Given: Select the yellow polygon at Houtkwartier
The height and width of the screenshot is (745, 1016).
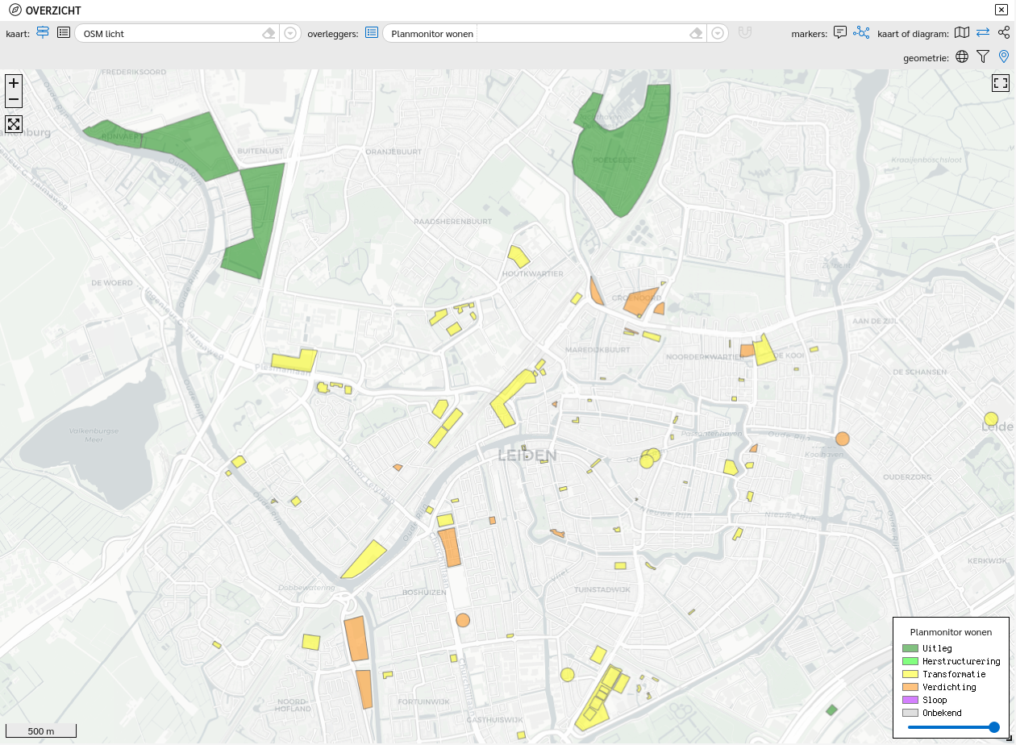Looking at the screenshot, I should point(518,256).
